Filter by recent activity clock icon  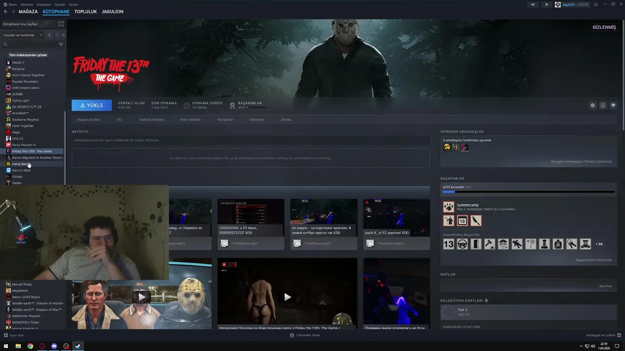(57, 35)
